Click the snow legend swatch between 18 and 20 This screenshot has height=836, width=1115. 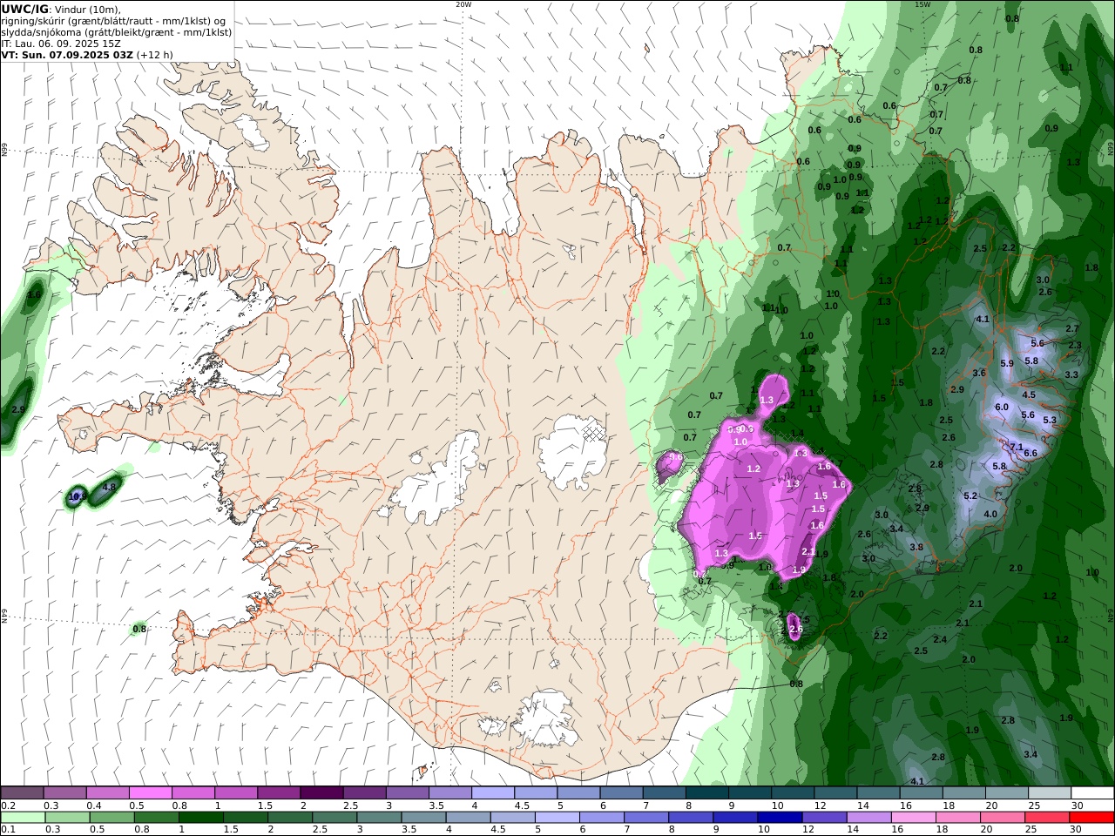click(964, 792)
